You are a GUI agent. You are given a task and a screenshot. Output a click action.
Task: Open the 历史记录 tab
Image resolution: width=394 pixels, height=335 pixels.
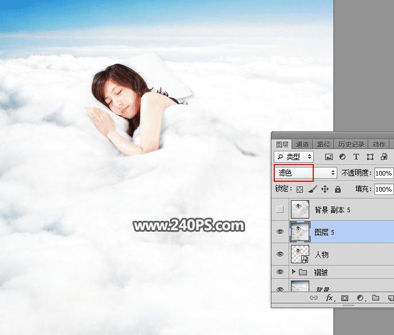(x=351, y=144)
